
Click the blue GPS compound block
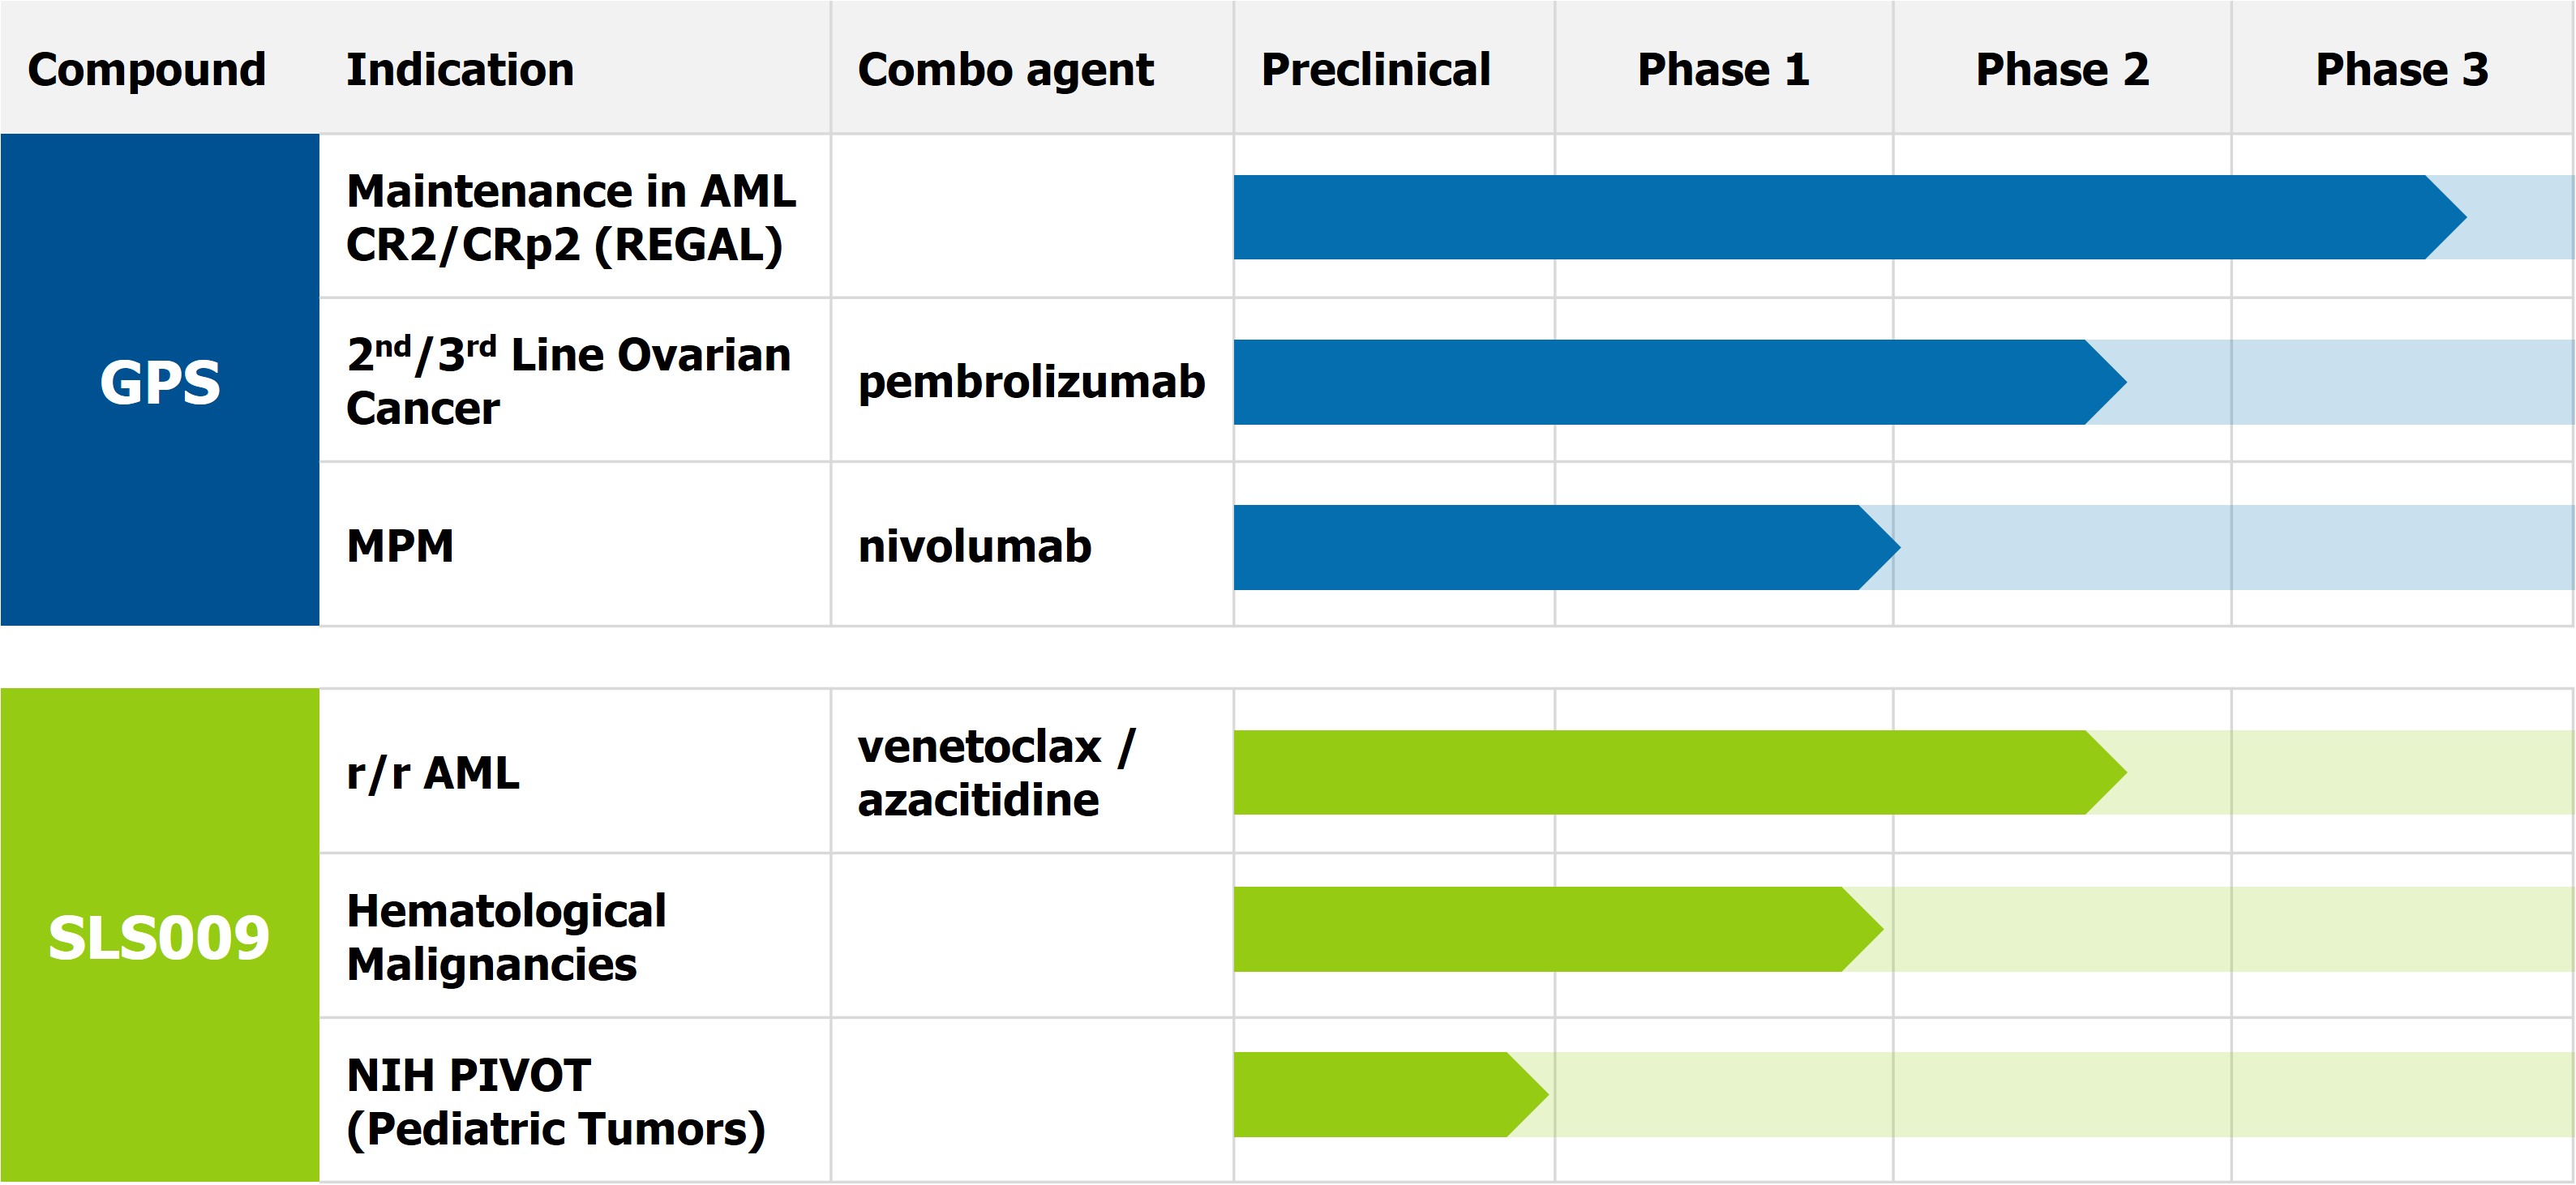160,381
